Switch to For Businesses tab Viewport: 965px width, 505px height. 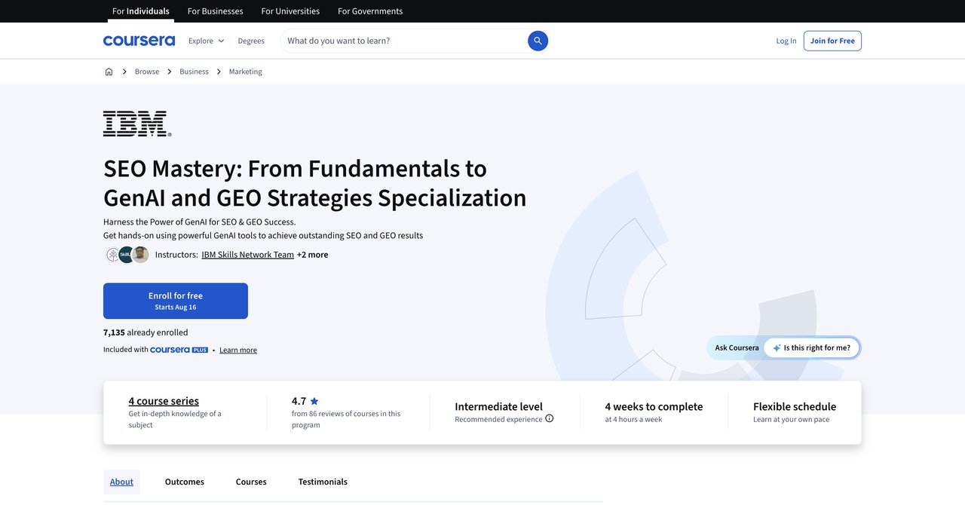pos(215,11)
